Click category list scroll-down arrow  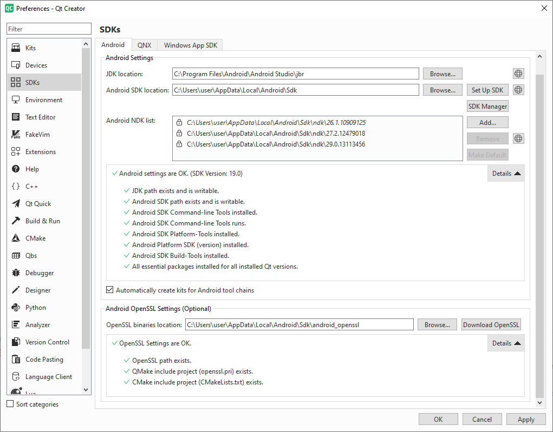86,390
